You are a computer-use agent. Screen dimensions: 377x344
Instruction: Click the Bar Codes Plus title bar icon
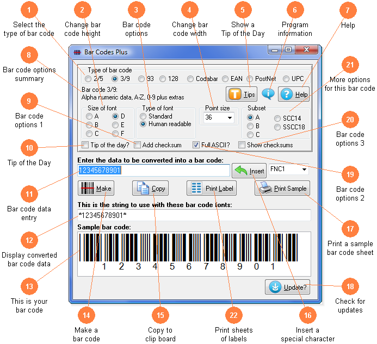point(77,52)
